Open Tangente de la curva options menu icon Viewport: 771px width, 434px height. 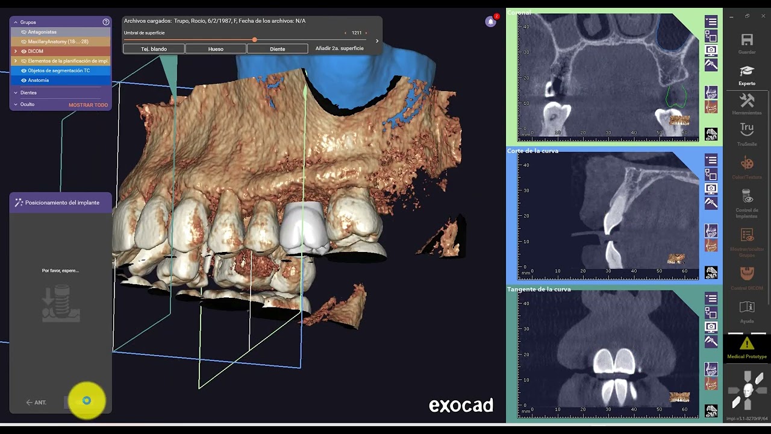[711, 298]
